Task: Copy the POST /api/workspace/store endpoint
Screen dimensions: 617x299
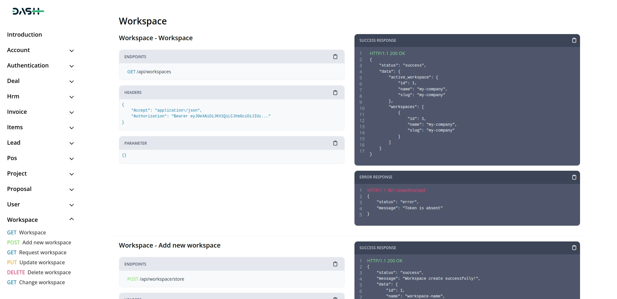Action: tap(335, 264)
